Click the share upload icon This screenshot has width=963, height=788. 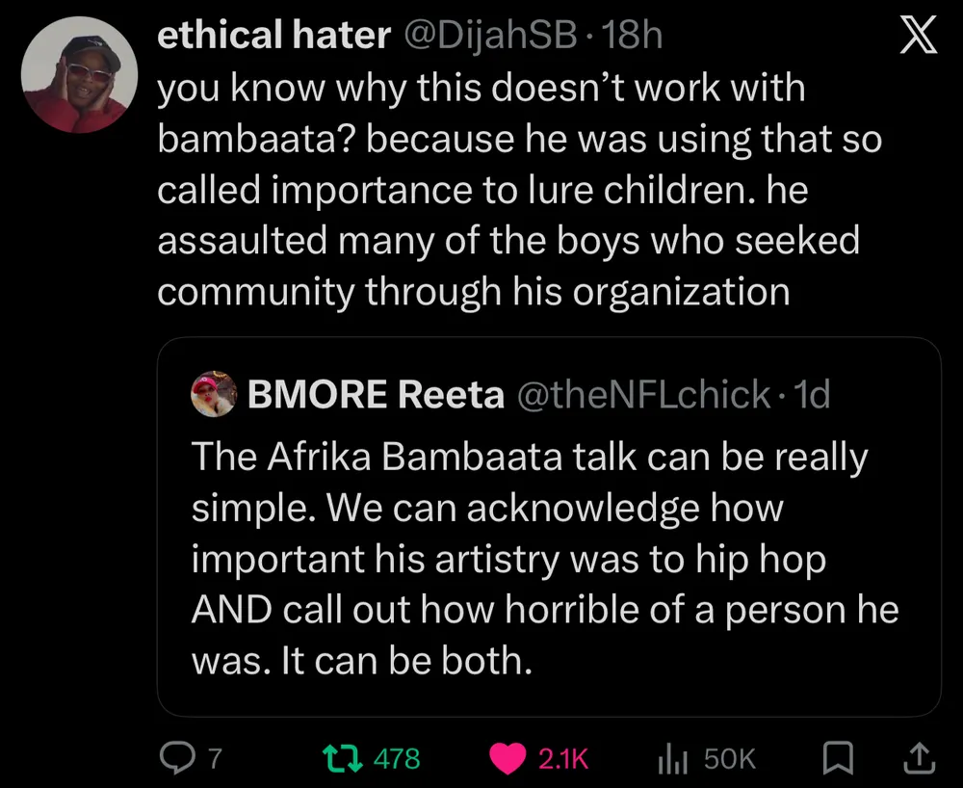pyautogui.click(x=918, y=758)
